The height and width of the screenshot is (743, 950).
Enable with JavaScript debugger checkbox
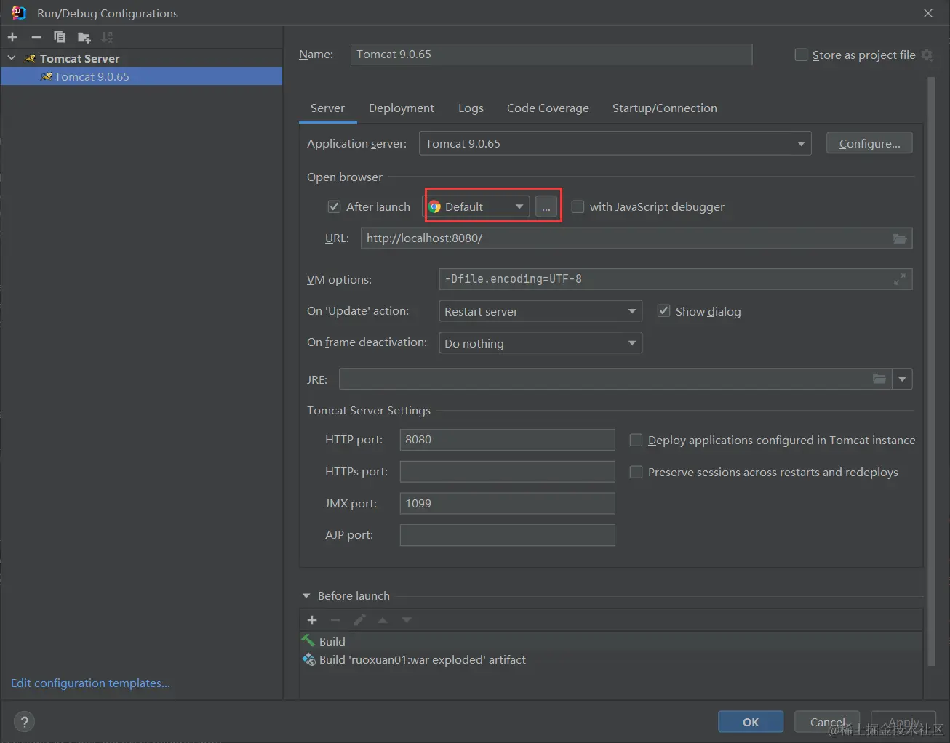(578, 207)
